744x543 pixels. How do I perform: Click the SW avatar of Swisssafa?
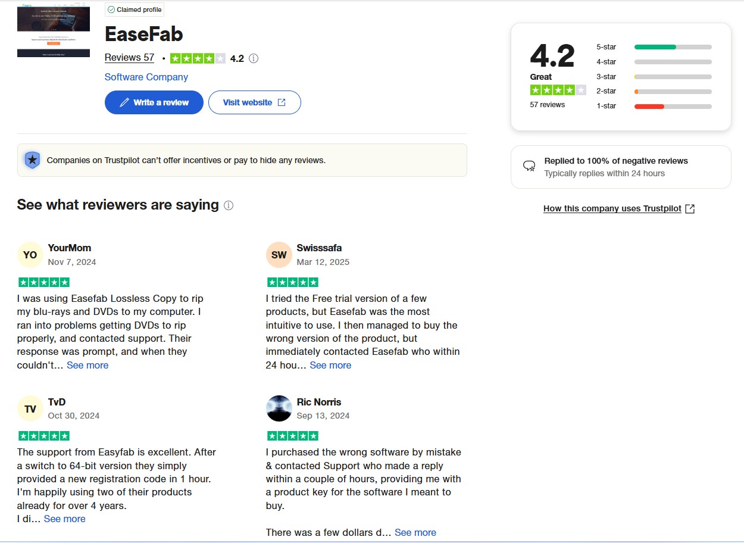279,255
